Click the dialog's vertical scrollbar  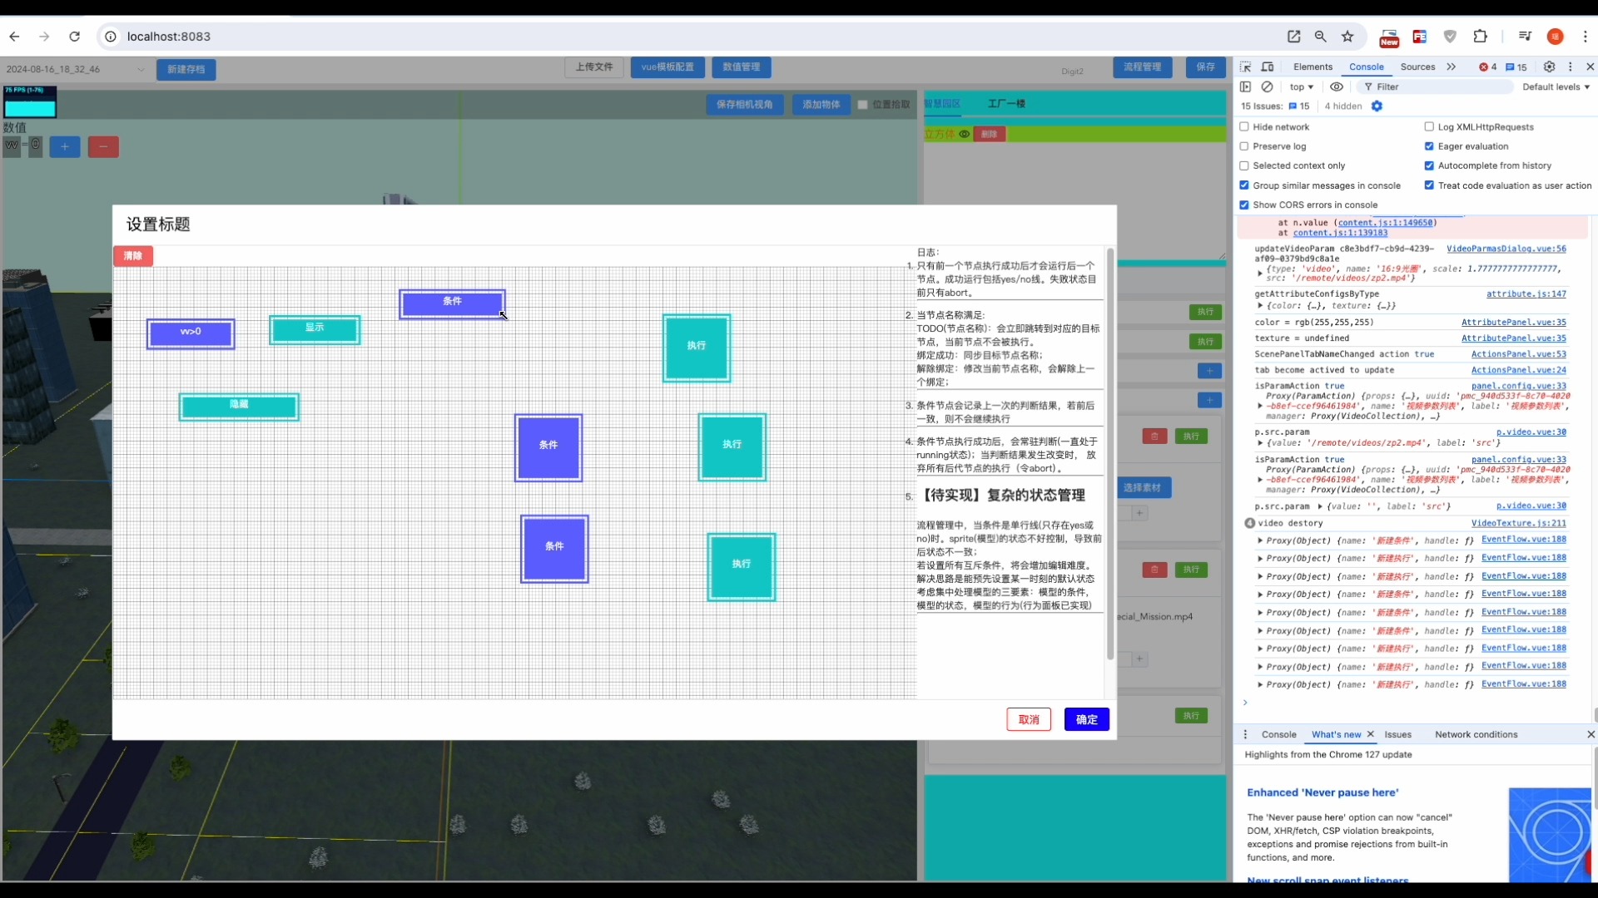coord(1109,453)
